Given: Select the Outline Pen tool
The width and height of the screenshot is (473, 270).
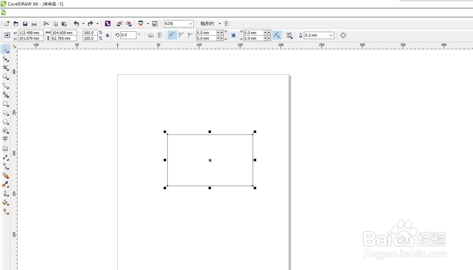Looking at the screenshot, I should (5, 193).
